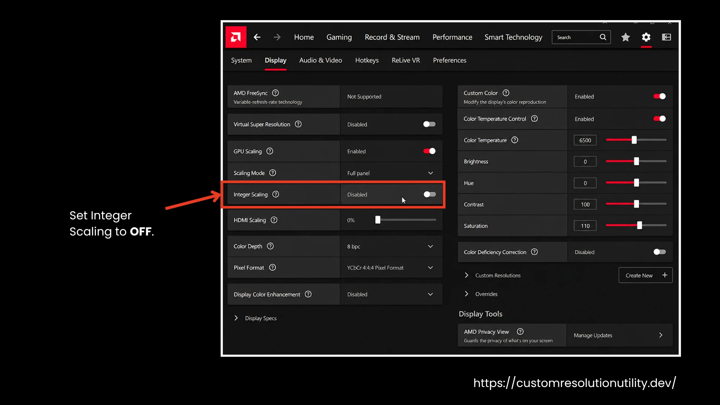Screen dimensions: 720x405
Task: Toggle the Integer Scaling switch
Action: pyautogui.click(x=430, y=194)
